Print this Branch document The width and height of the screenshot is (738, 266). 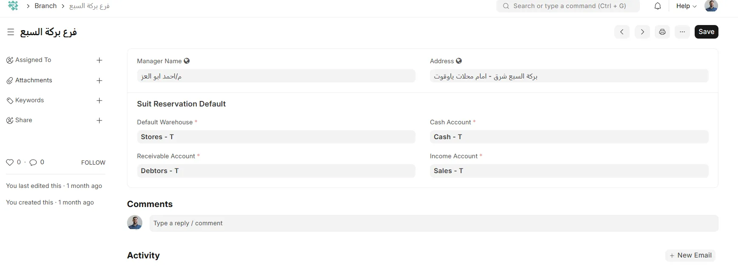tap(662, 32)
